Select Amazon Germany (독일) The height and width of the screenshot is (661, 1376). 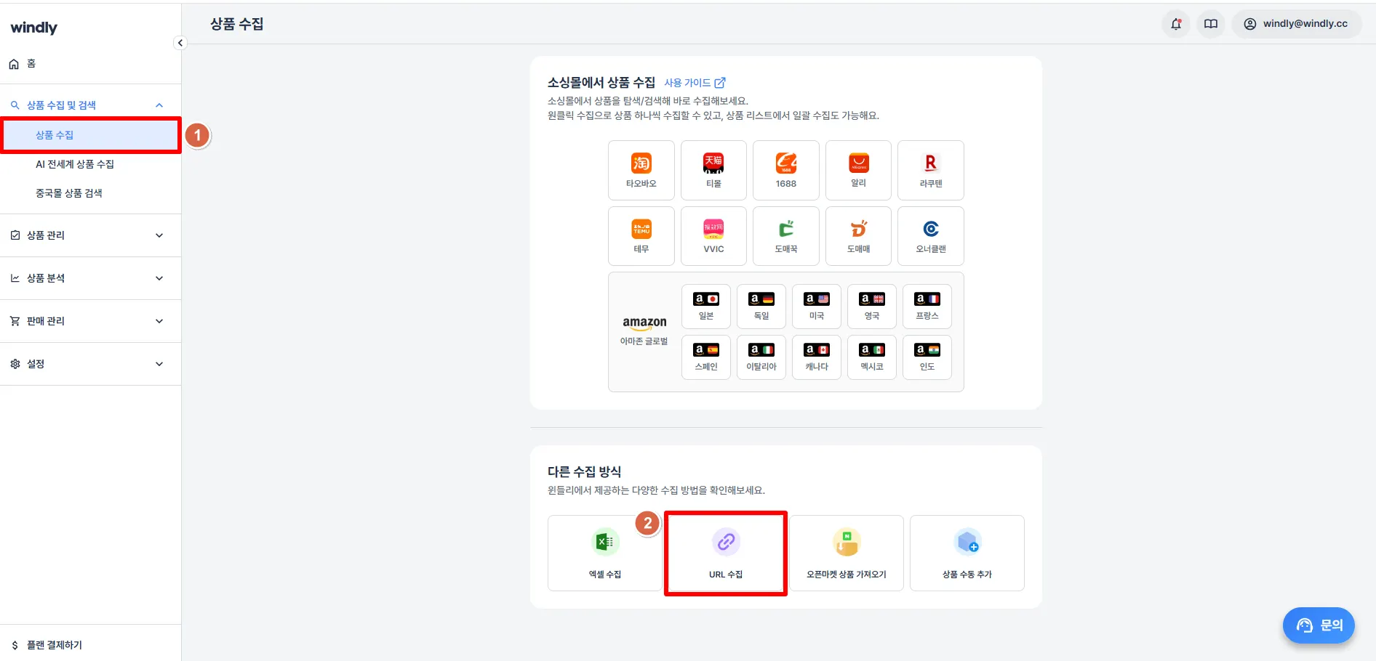[761, 307]
